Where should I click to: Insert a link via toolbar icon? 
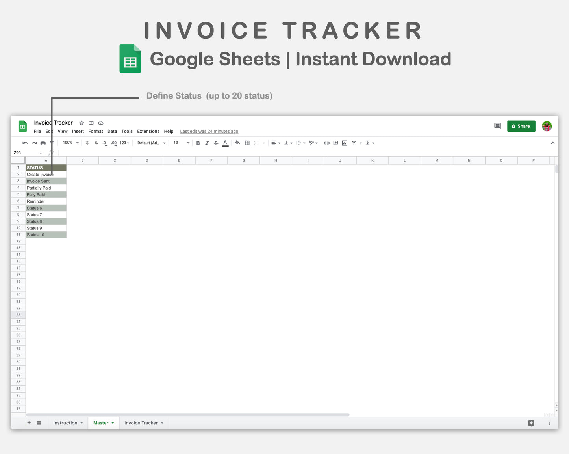tap(326, 143)
